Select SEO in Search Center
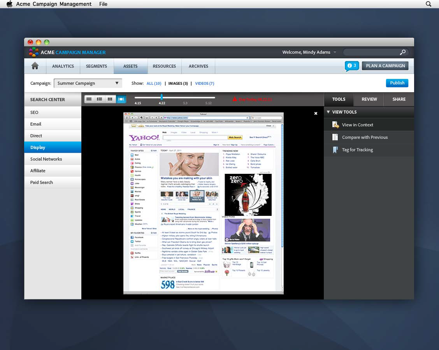The width and height of the screenshot is (439, 350). pyautogui.click(x=53, y=112)
